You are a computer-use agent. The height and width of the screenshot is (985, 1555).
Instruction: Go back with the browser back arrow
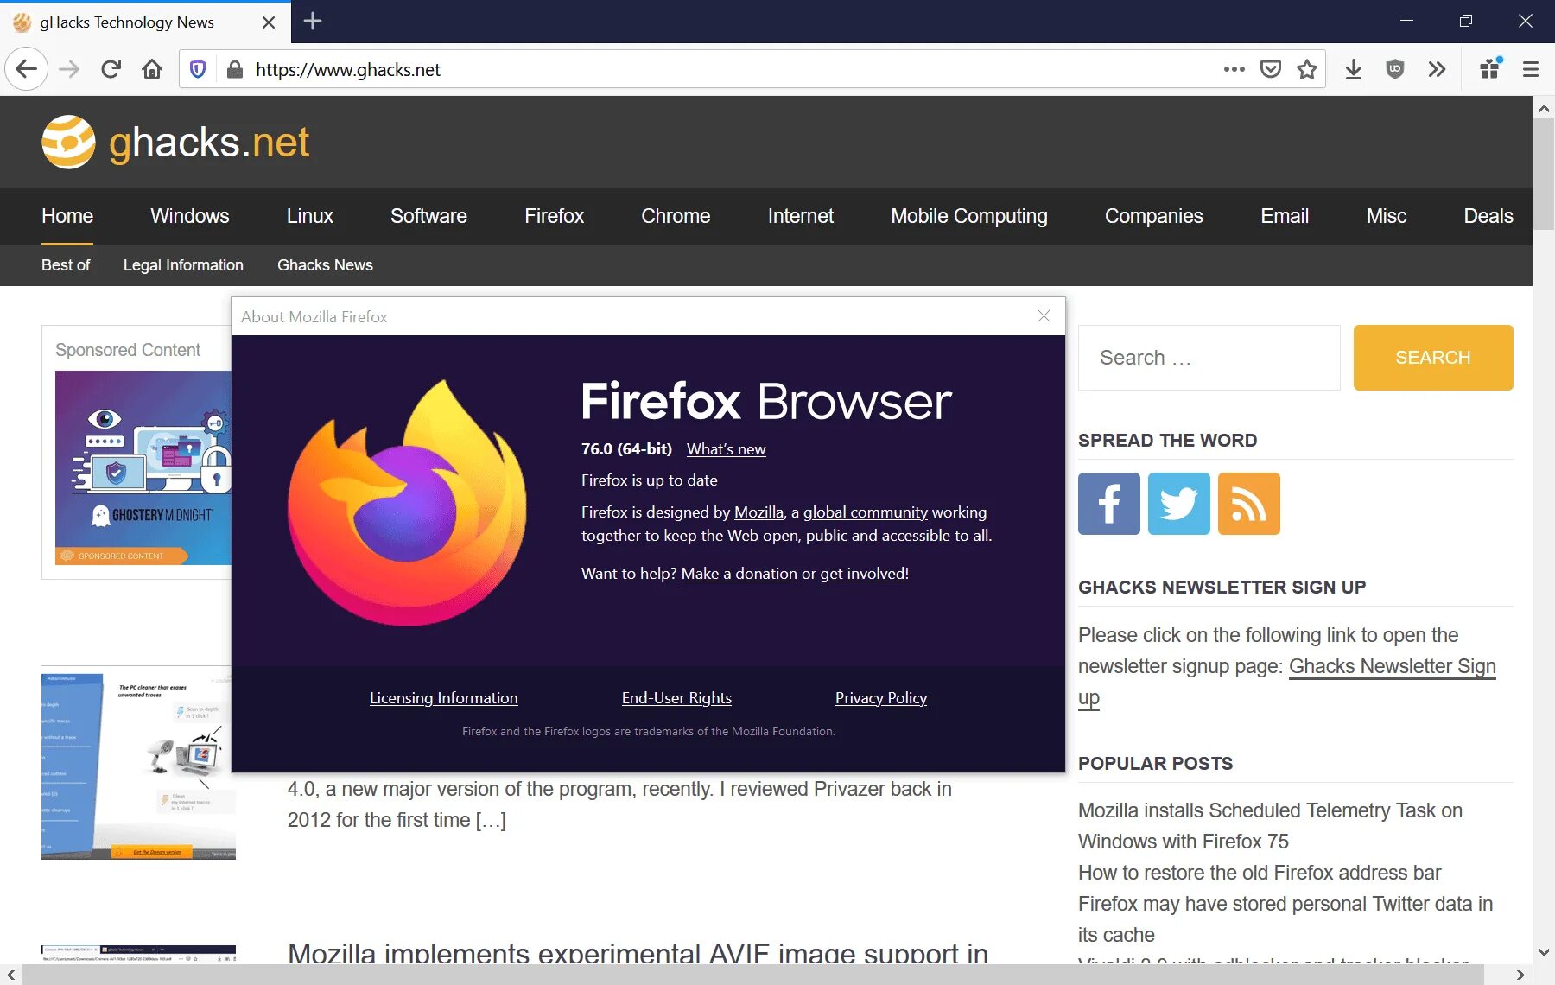coord(26,69)
